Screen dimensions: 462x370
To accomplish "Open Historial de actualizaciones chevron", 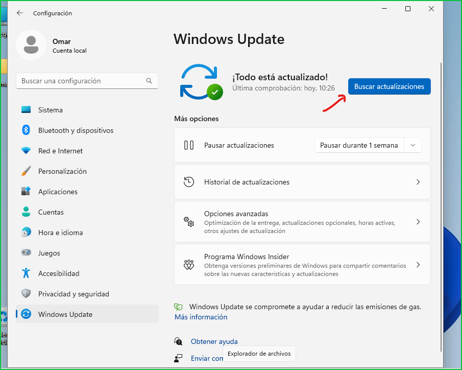I will coord(418,182).
